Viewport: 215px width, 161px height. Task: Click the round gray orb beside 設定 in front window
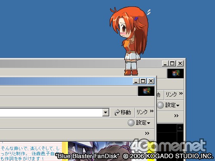click(x=131, y=123)
